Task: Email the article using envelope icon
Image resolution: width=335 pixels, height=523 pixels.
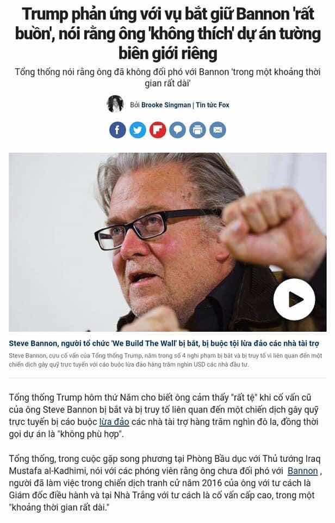Action: point(218,130)
